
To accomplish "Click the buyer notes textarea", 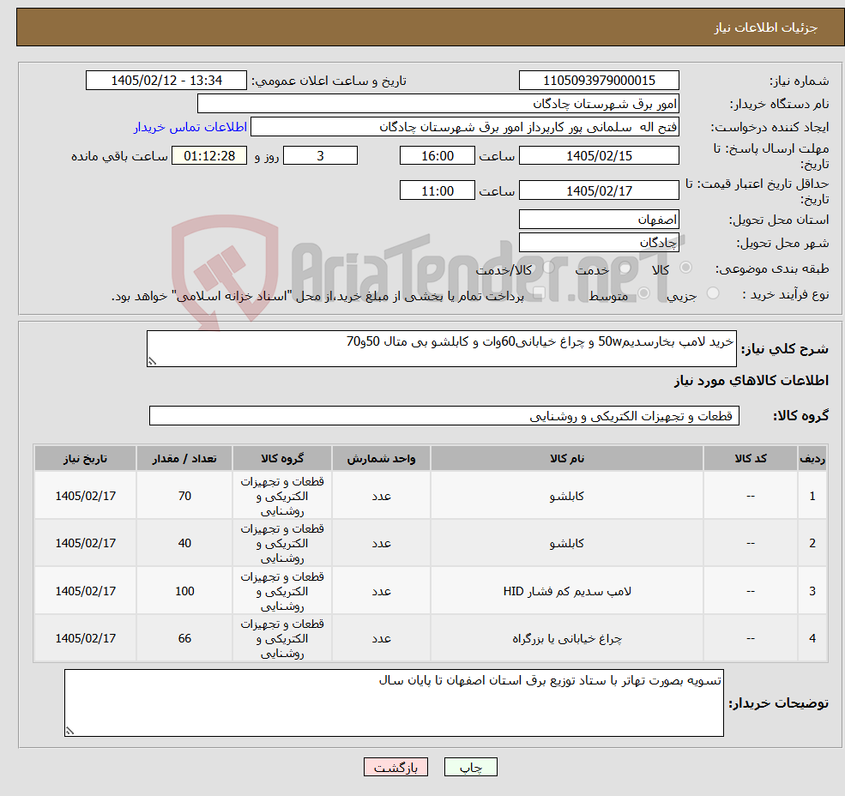I will [394, 703].
